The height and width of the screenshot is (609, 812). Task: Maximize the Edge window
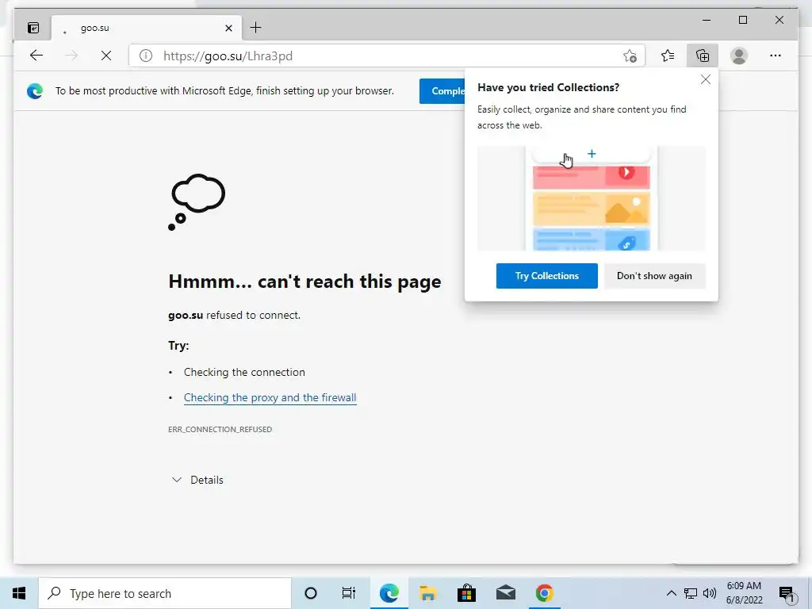(x=742, y=20)
